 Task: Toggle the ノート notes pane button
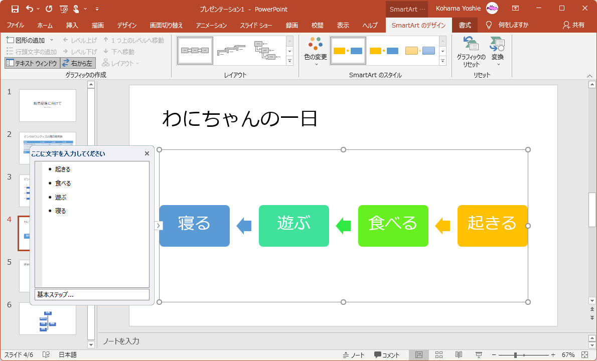click(354, 355)
